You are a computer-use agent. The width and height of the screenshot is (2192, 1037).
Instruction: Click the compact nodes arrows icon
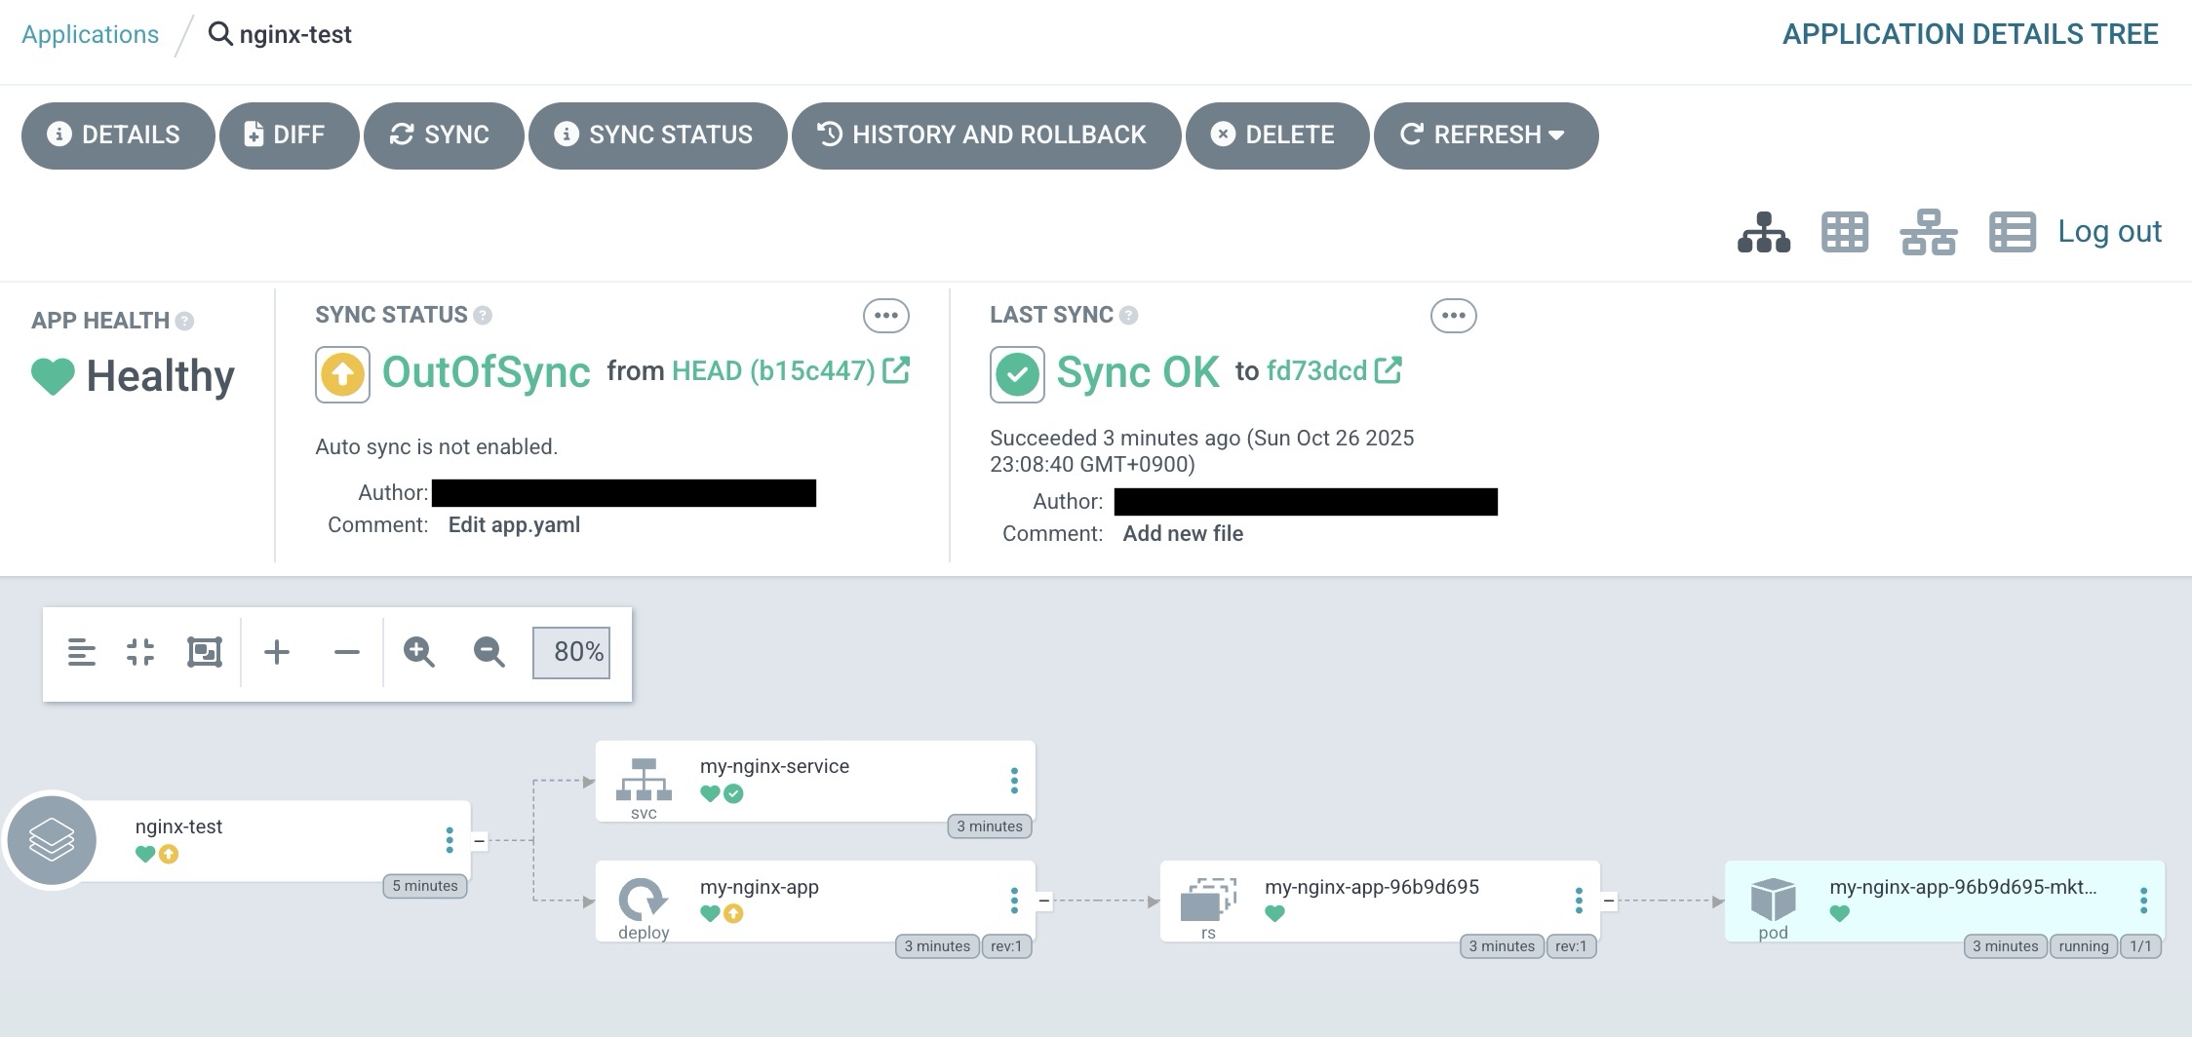coord(140,652)
